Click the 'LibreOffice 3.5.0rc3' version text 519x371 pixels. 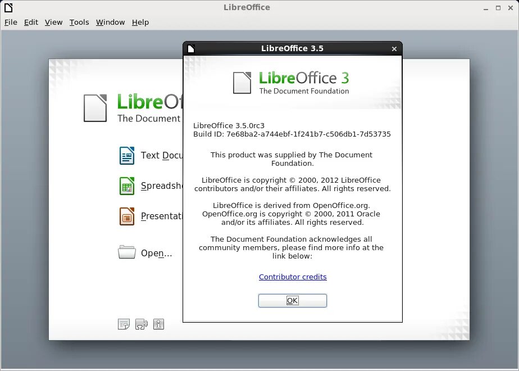229,126
